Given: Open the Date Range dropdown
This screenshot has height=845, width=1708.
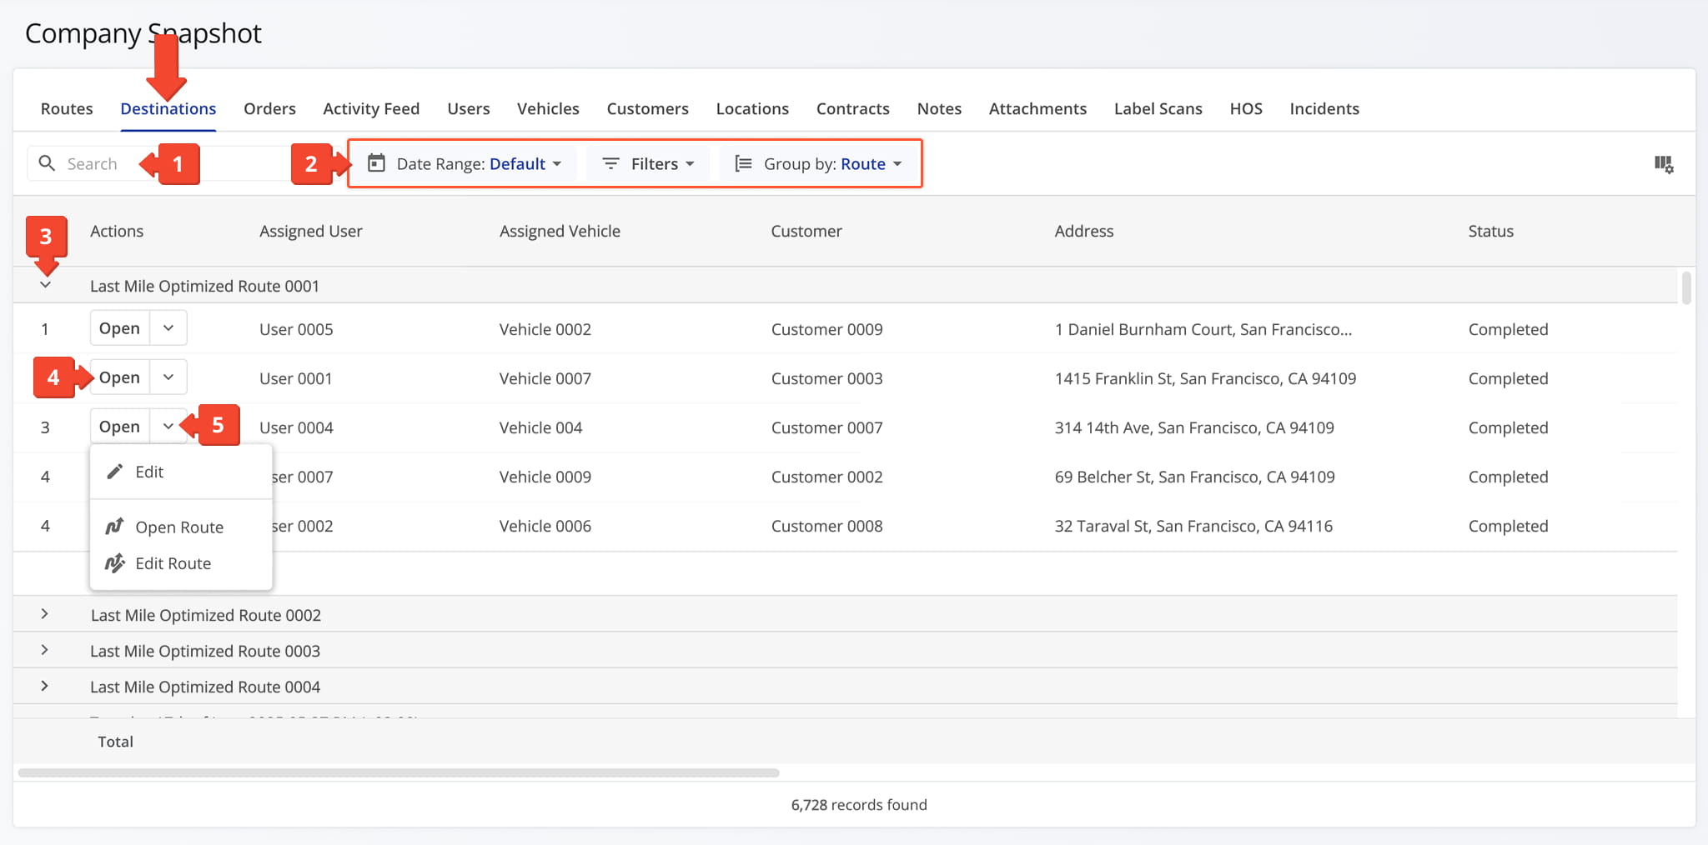Looking at the screenshot, I should click(x=465, y=163).
